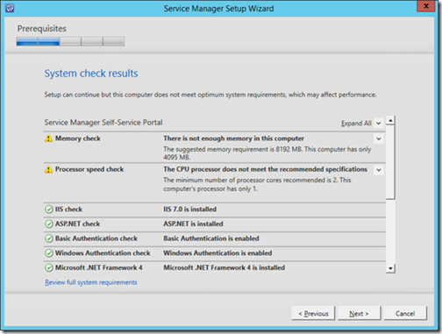Click the Service Manager title bar app icon
This screenshot has height=334, width=442.
[x=10, y=8]
